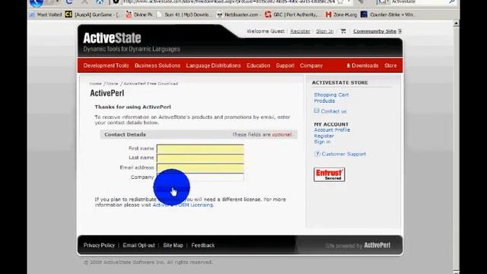Open the Netdisaster.com bookmark
The height and width of the screenshot is (274, 487).
[238, 14]
